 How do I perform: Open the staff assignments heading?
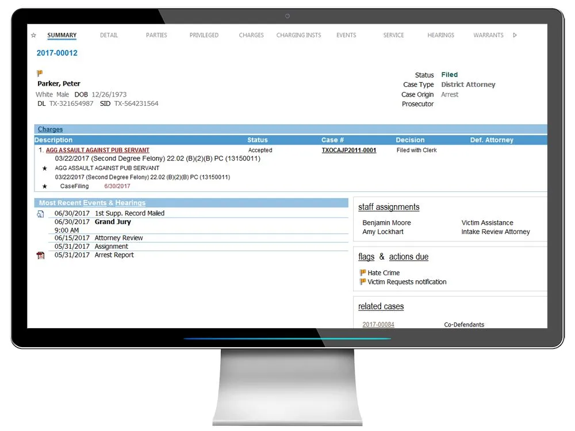[389, 207]
